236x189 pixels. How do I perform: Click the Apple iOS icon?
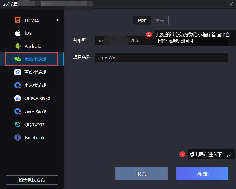[18, 33]
